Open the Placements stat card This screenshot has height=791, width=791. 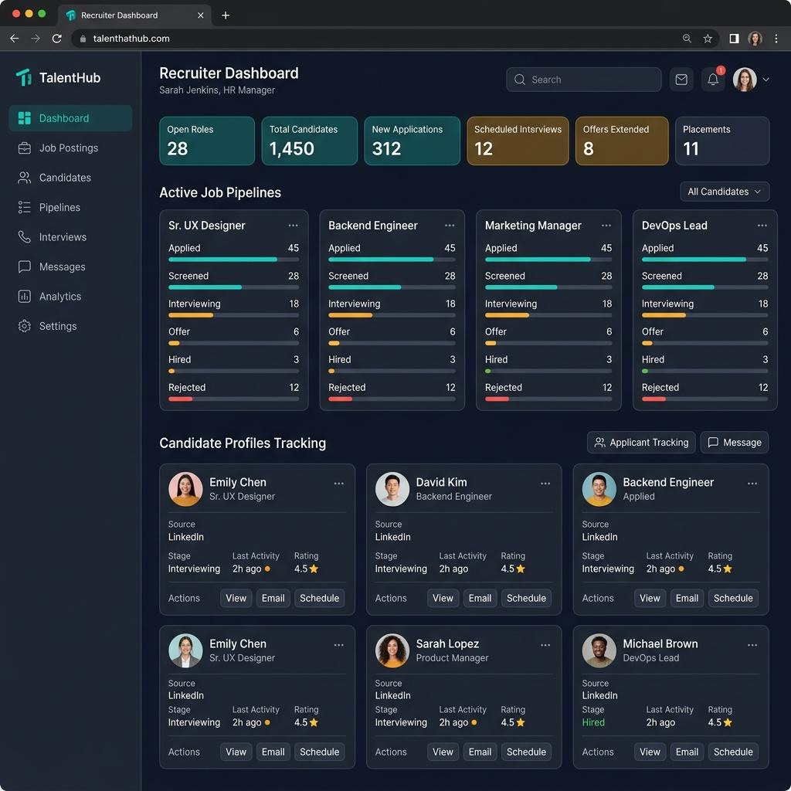pyautogui.click(x=722, y=141)
